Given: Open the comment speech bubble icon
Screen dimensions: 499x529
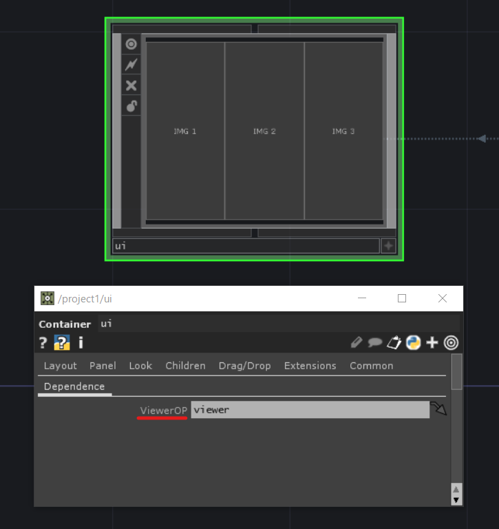Looking at the screenshot, I should pyautogui.click(x=374, y=343).
